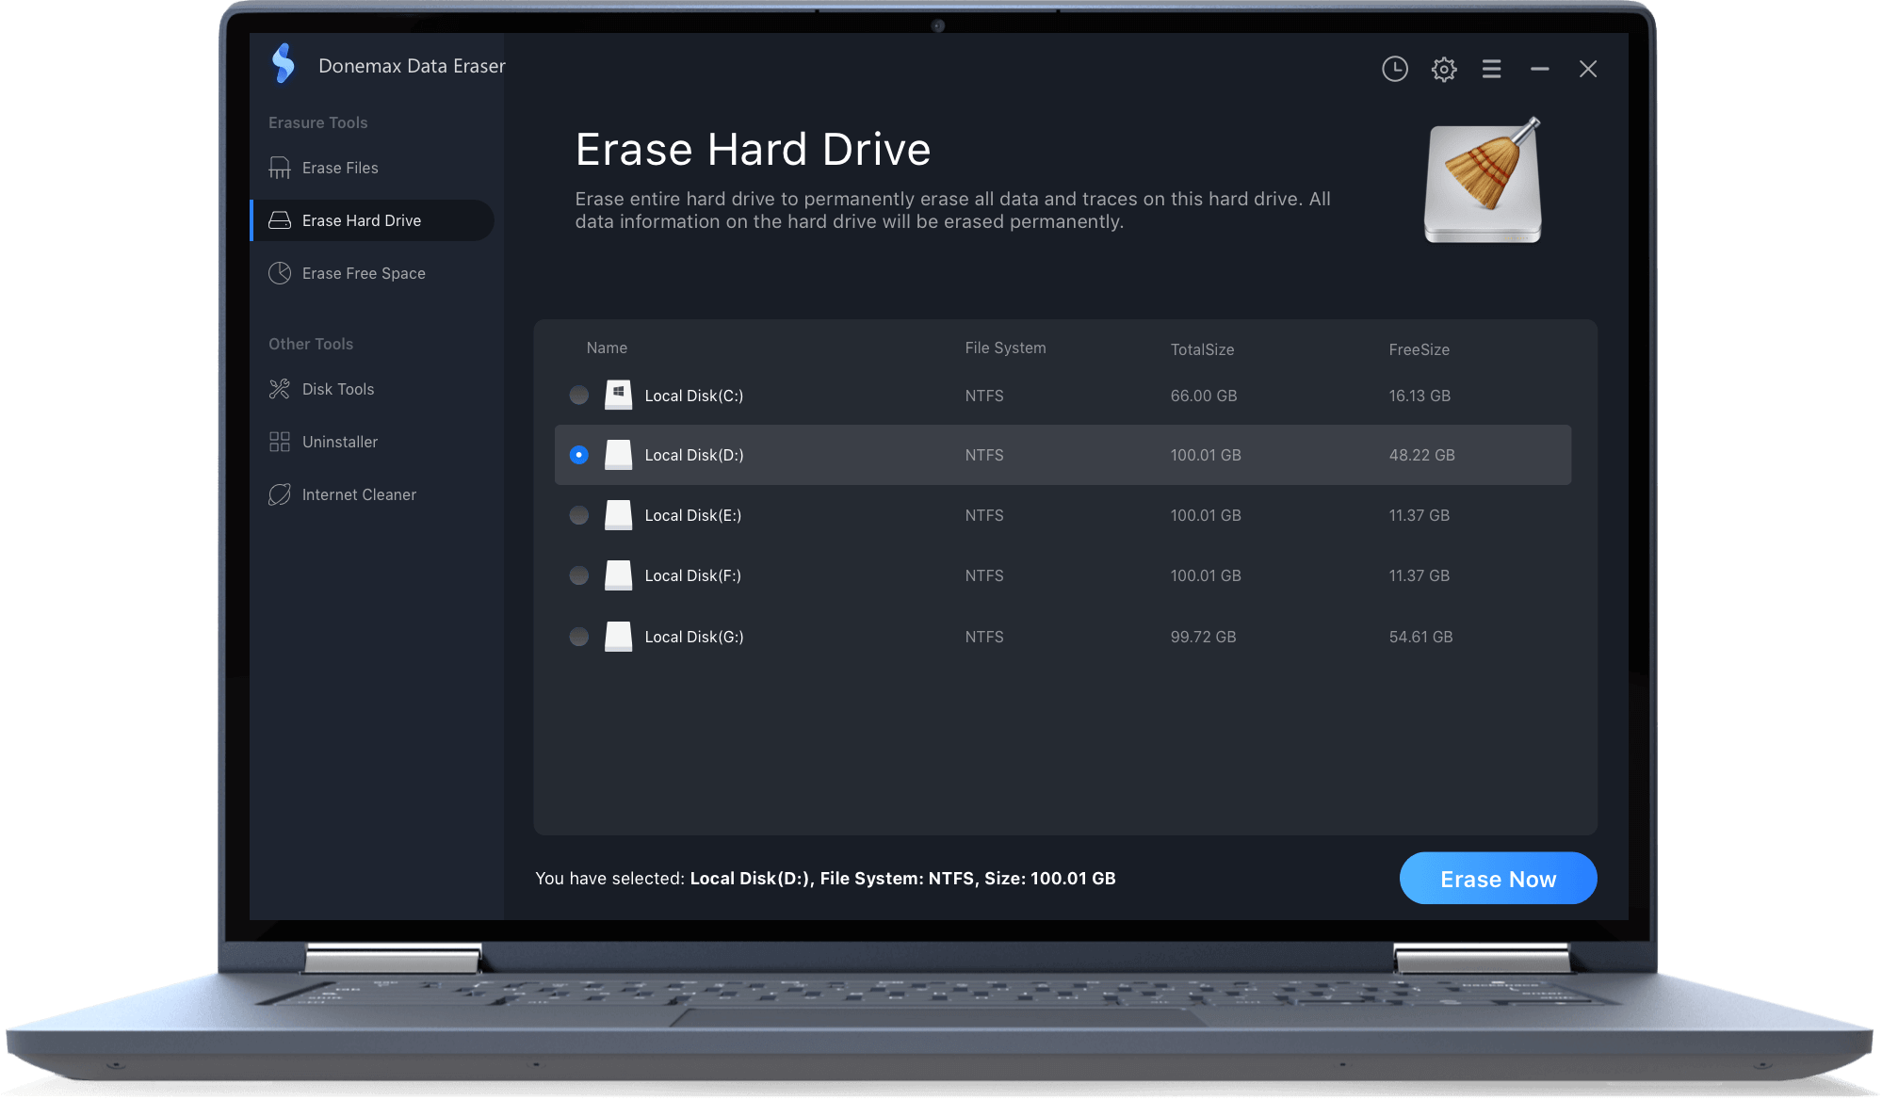
Task: Click the Other Tools section label
Action: click(311, 344)
